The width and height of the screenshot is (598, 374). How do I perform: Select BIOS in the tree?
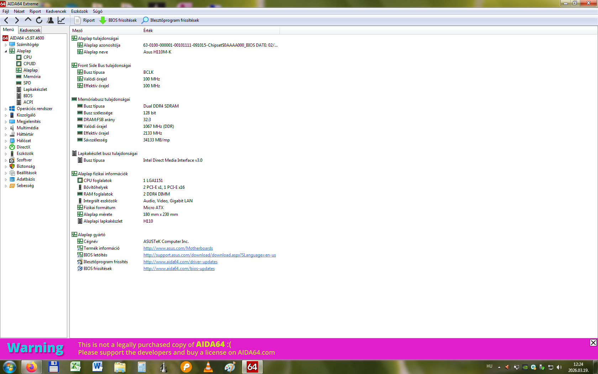pyautogui.click(x=28, y=96)
